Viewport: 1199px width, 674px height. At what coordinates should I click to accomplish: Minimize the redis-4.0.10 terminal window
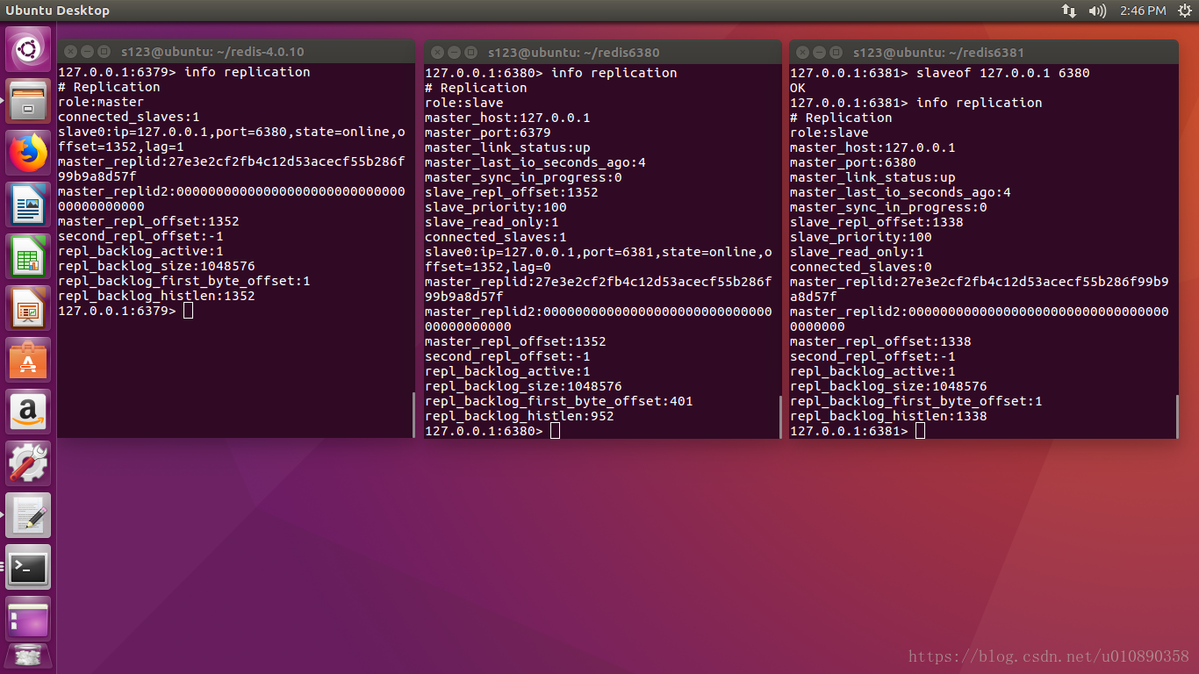coord(87,52)
